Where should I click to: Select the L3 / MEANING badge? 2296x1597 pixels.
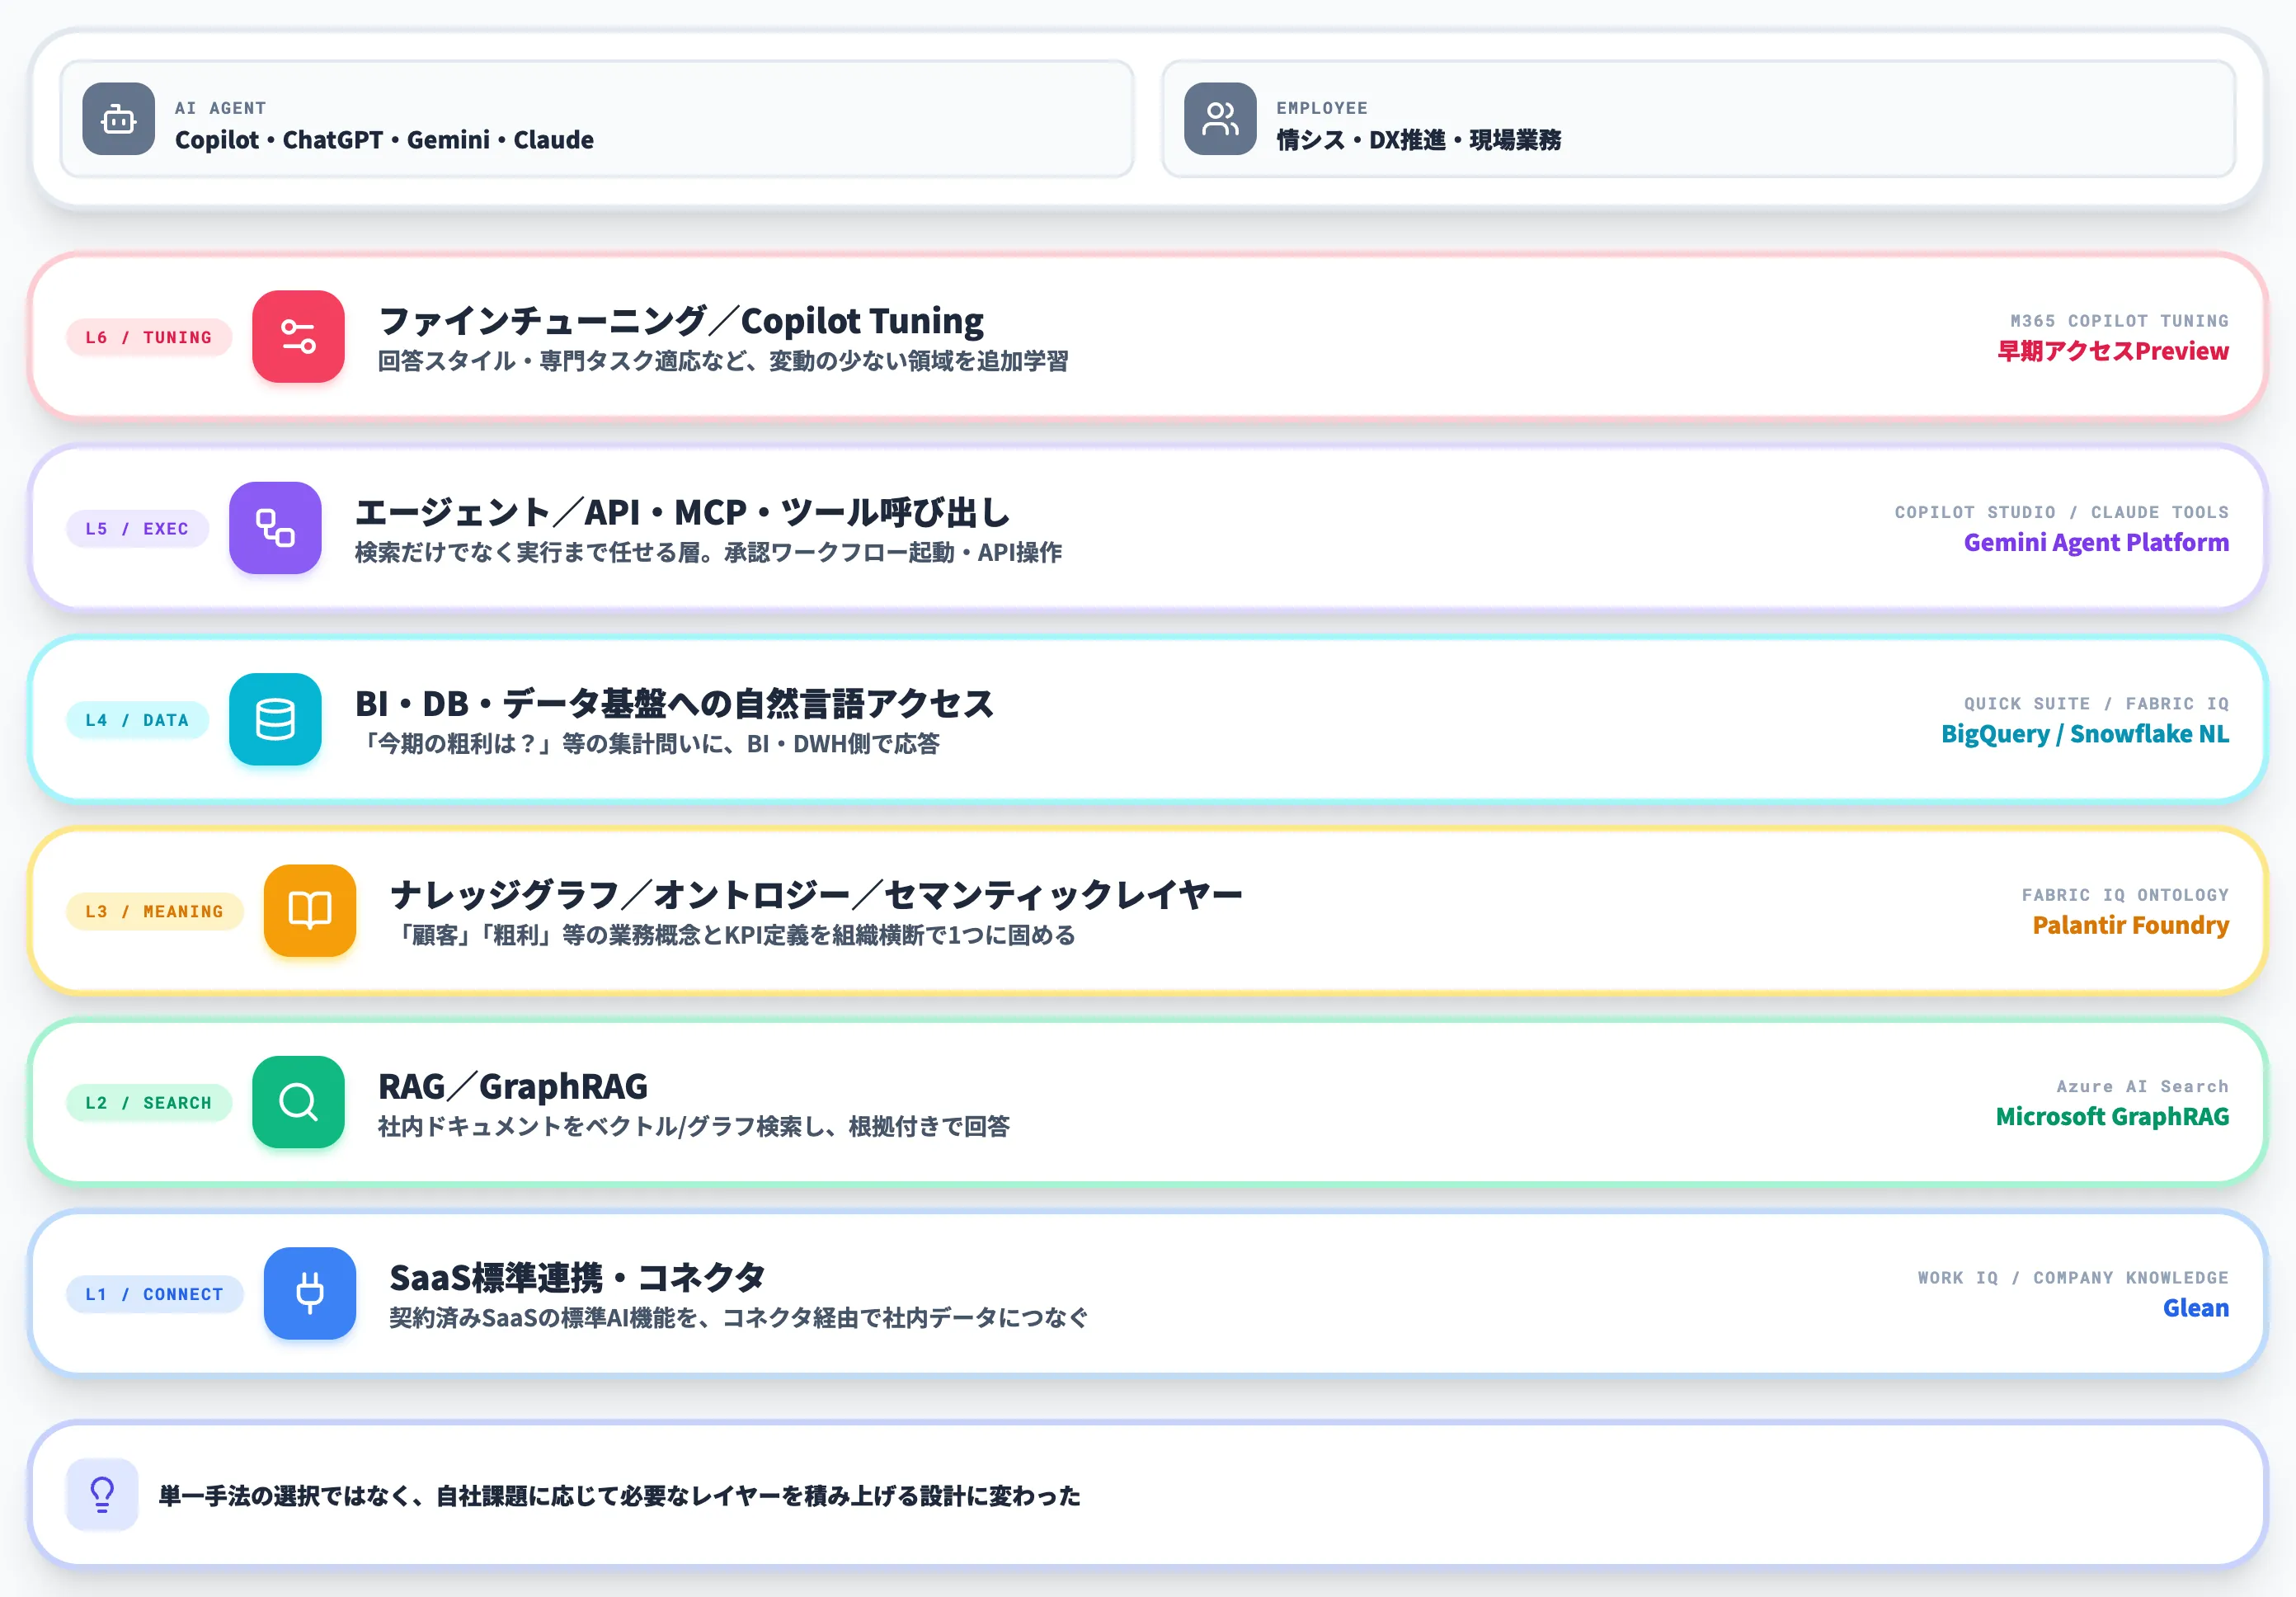(x=154, y=911)
